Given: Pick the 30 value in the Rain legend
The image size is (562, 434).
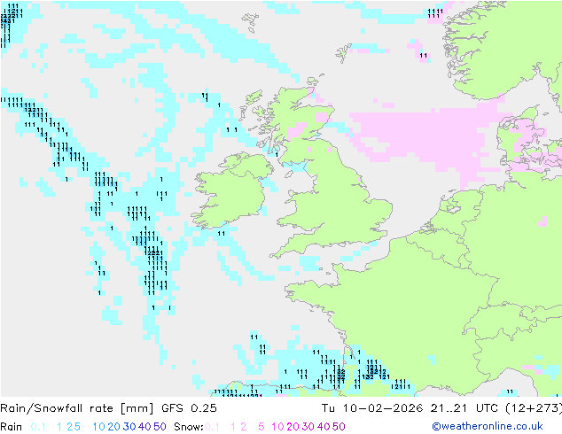Looking at the screenshot, I should click(129, 427).
